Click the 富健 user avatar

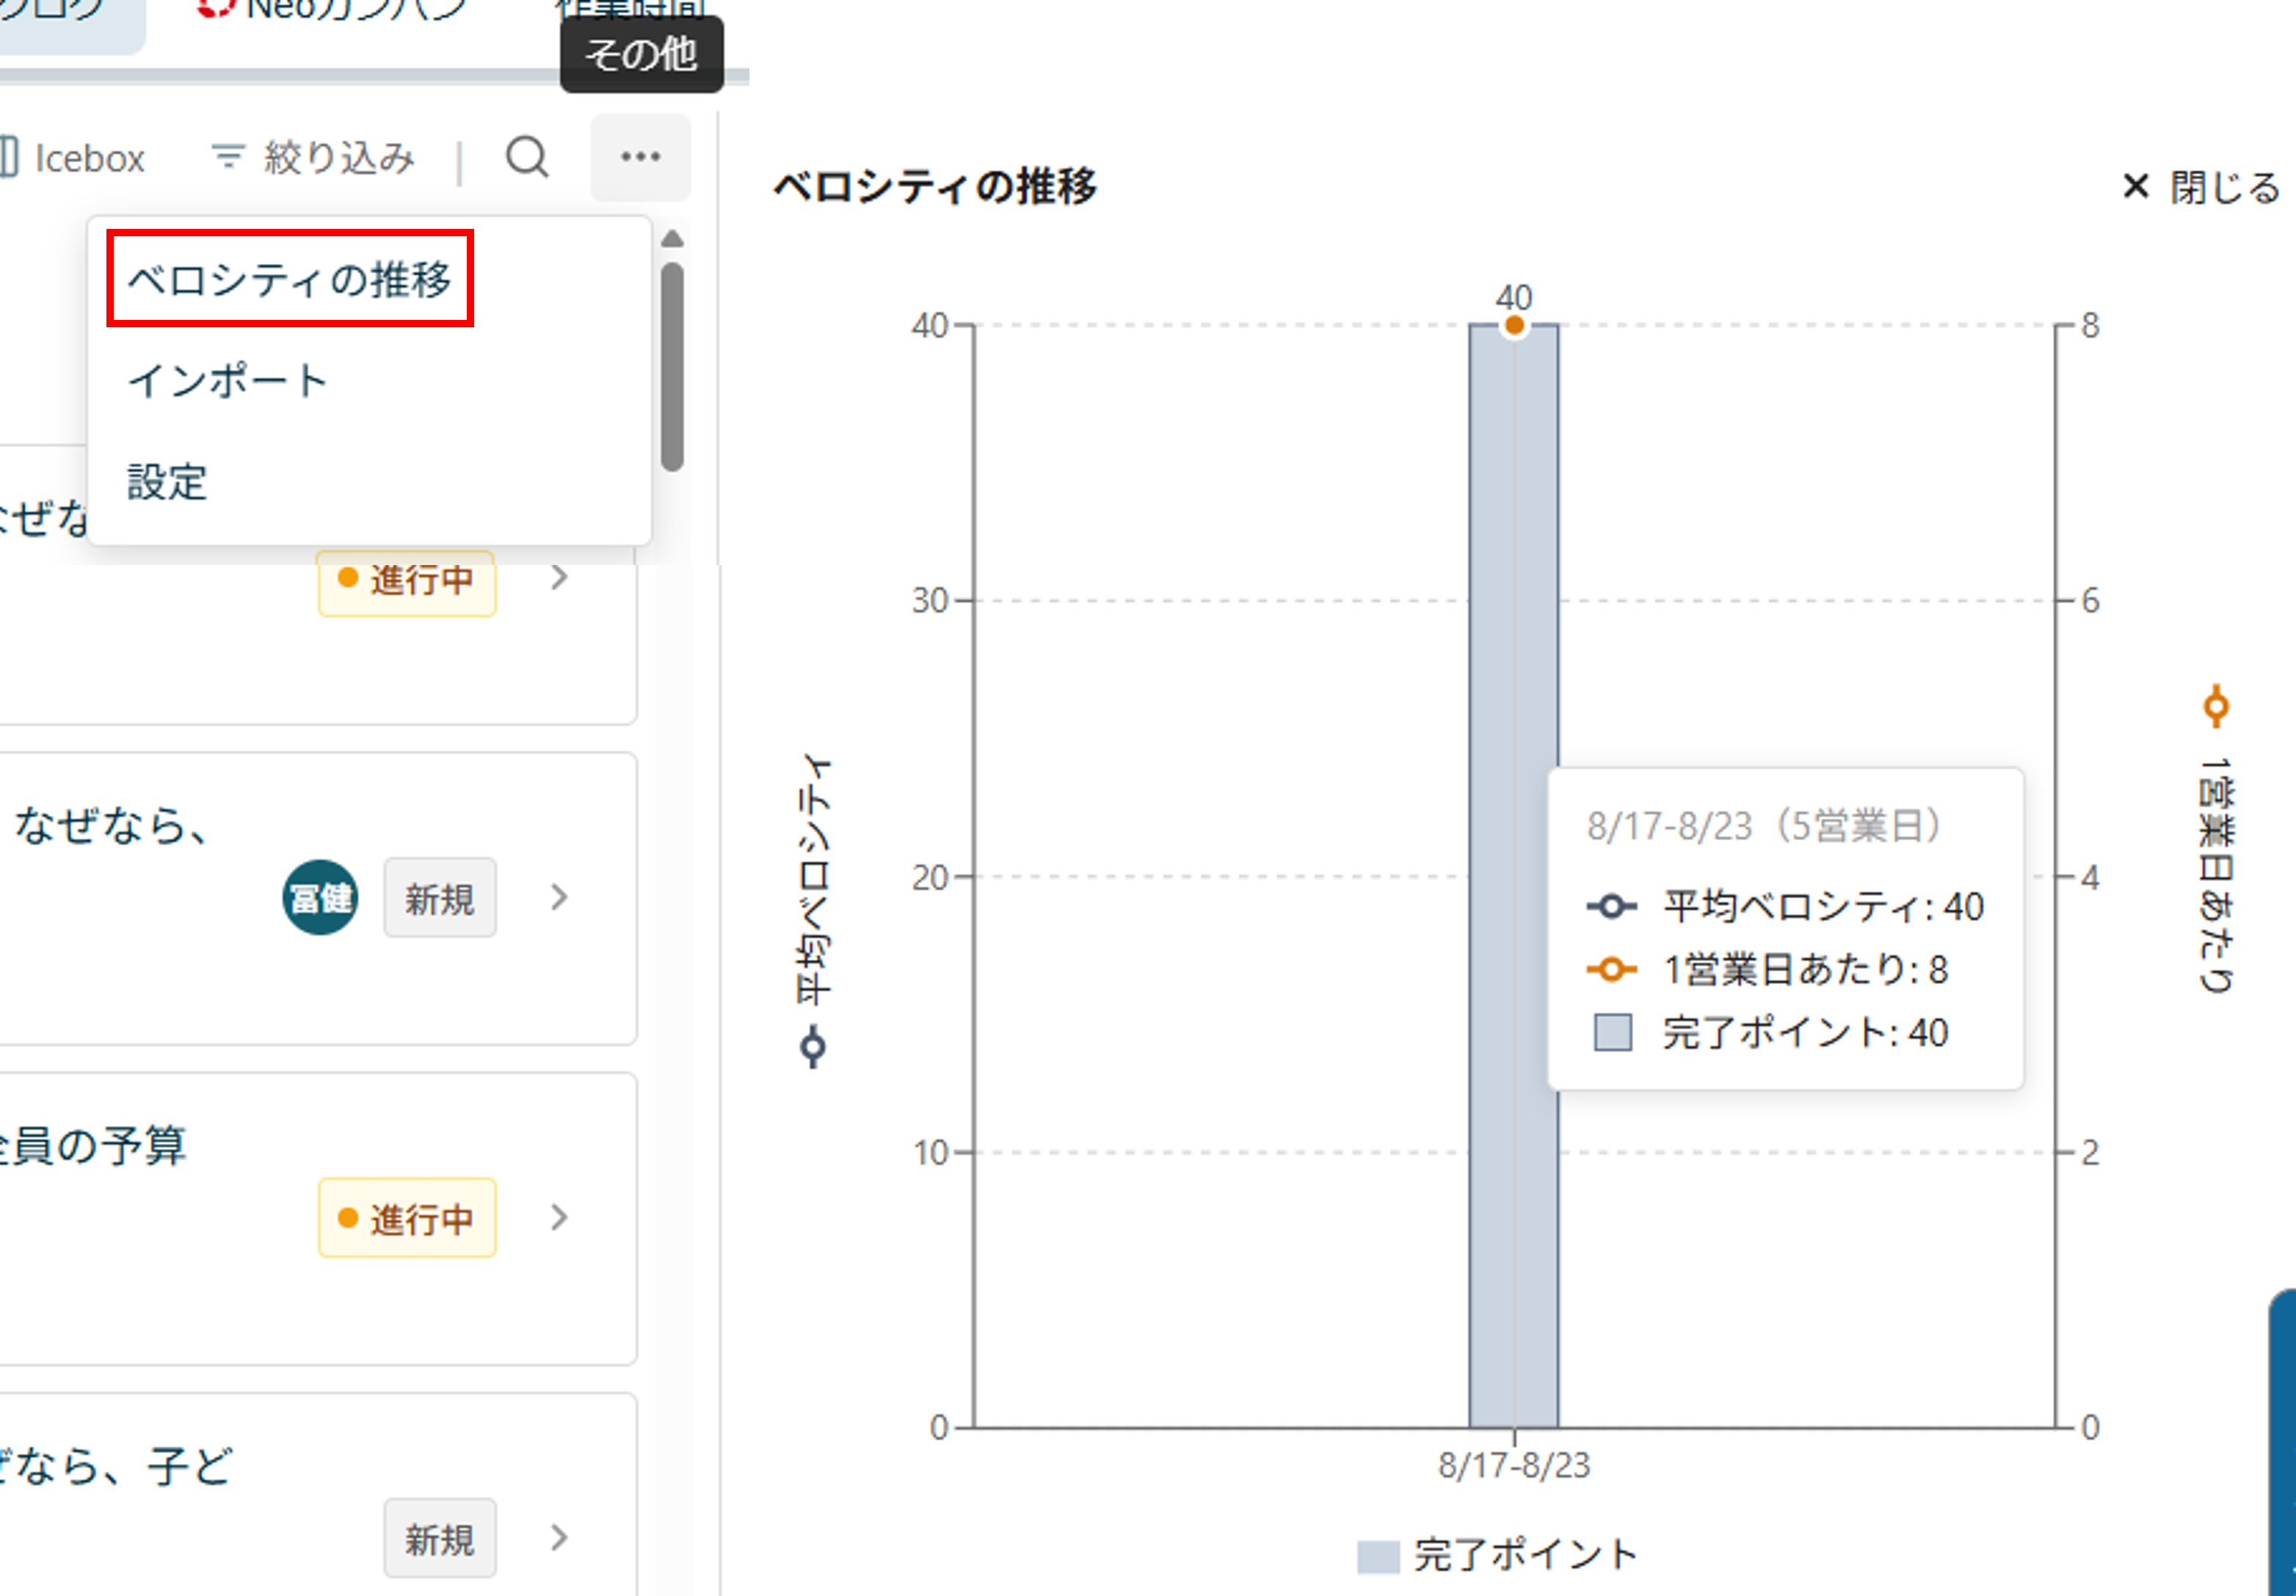(320, 897)
